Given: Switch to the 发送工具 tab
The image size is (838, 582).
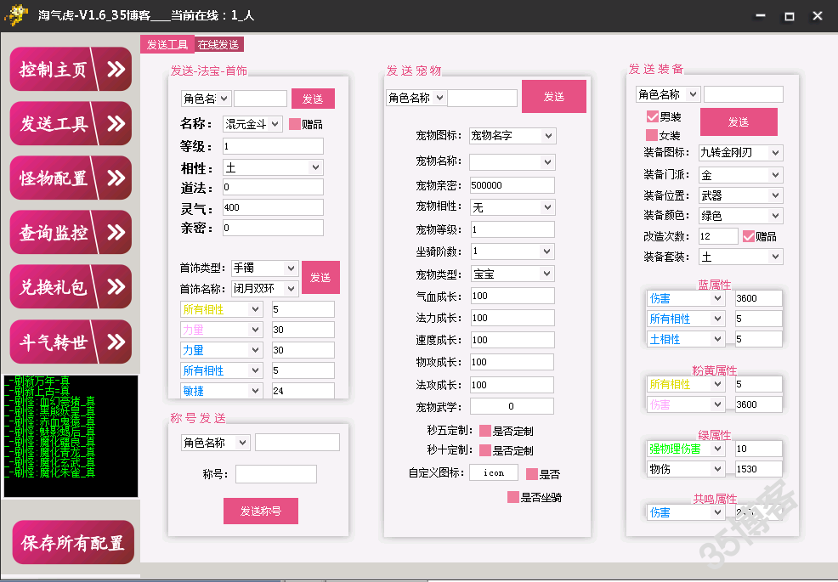Looking at the screenshot, I should tap(167, 44).
